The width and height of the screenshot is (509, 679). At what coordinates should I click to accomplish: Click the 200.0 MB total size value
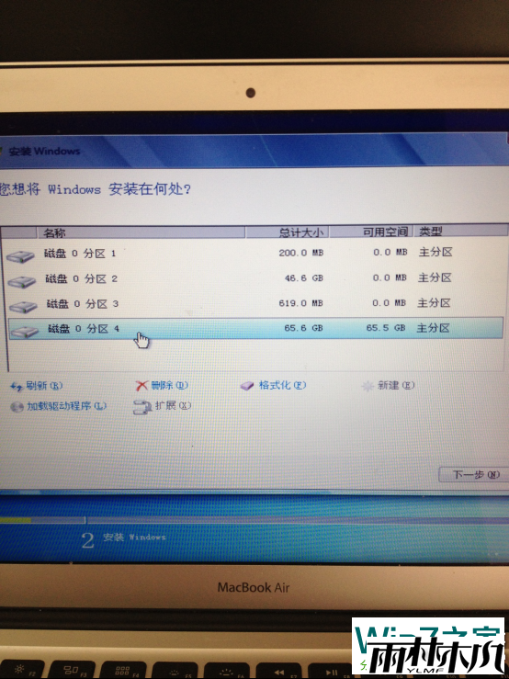pos(301,253)
